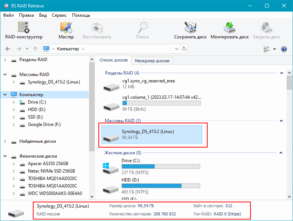293x221 pixels.
Task: Click the address bar field
Action: (111, 49)
